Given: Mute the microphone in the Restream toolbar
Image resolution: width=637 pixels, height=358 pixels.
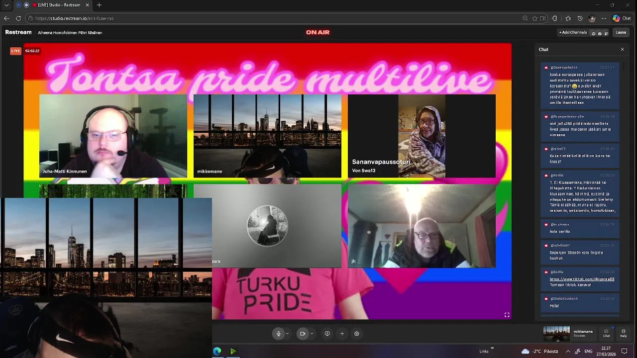Looking at the screenshot, I should pos(279,334).
